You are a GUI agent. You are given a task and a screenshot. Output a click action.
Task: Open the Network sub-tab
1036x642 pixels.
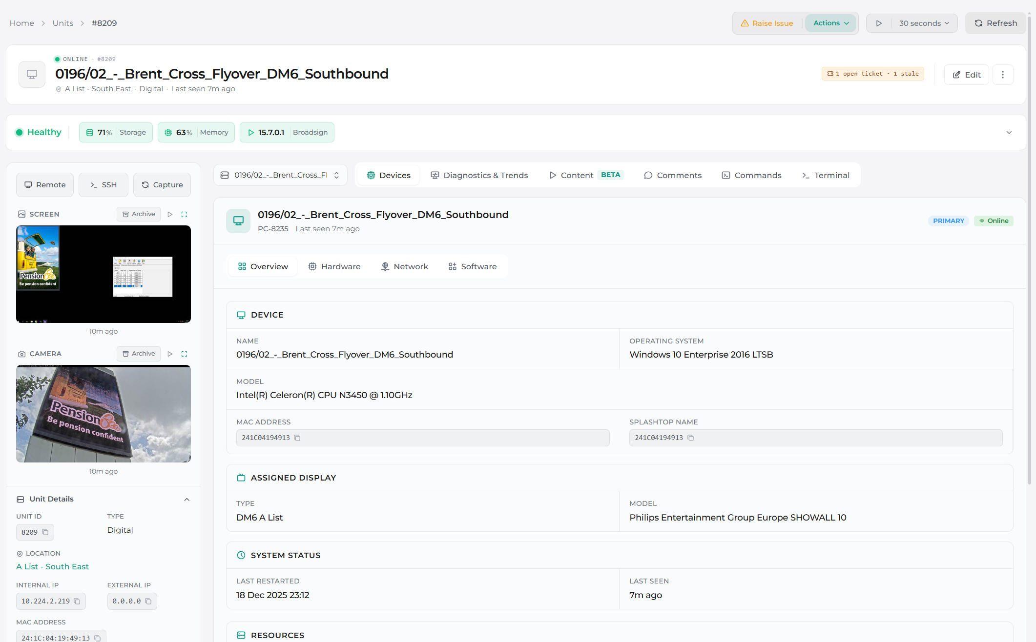pyautogui.click(x=404, y=267)
